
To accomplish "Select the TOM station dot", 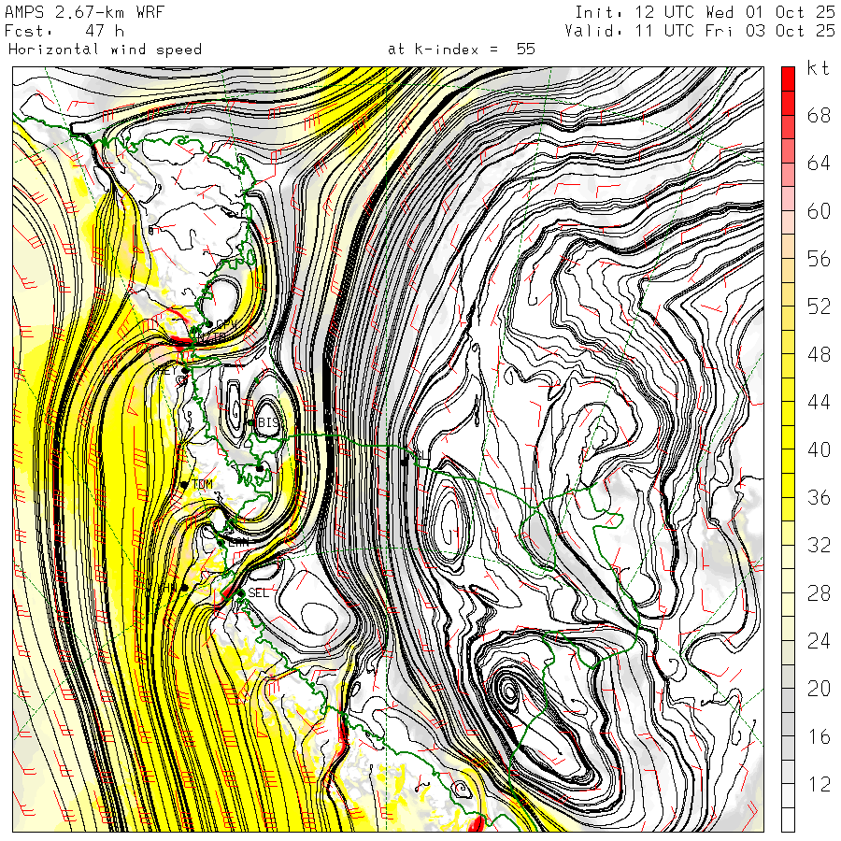I will 185,484.
